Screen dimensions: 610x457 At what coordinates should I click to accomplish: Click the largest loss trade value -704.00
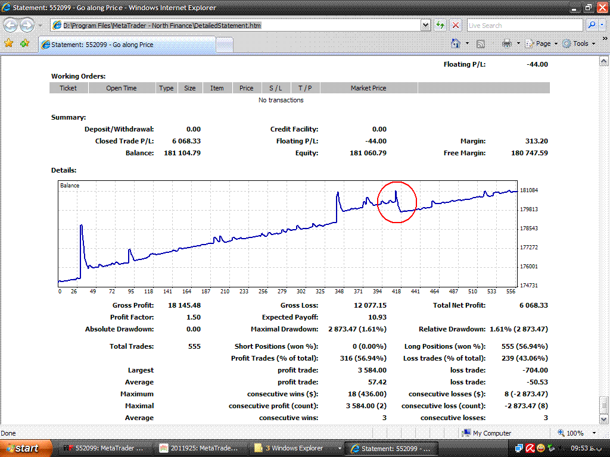pyautogui.click(x=536, y=370)
